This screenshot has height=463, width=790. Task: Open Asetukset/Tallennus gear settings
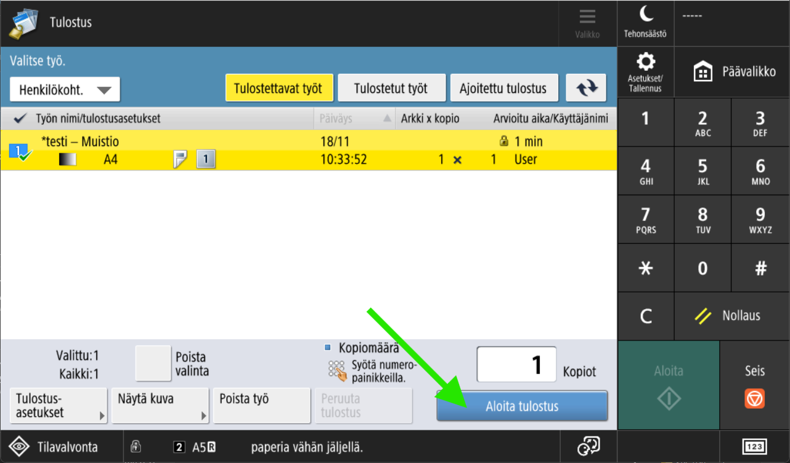point(645,72)
